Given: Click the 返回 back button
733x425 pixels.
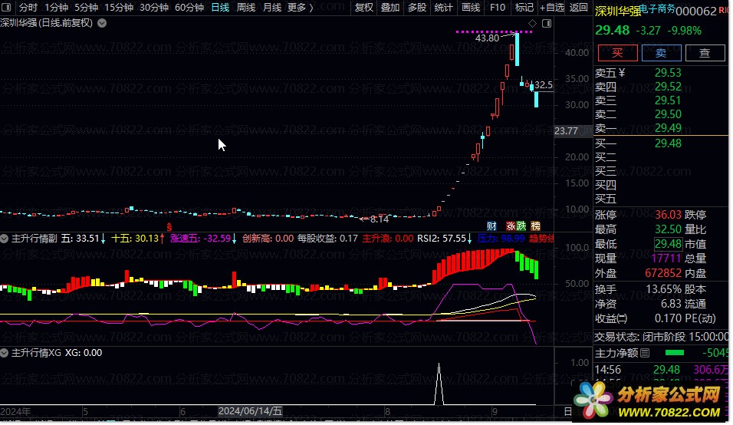Looking at the screenshot, I should tap(579, 8).
